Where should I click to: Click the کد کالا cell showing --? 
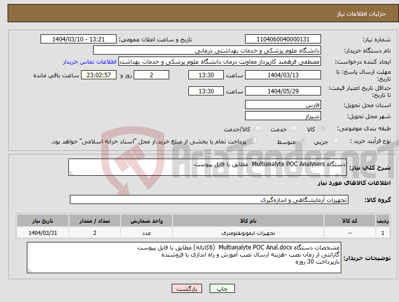point(350,232)
